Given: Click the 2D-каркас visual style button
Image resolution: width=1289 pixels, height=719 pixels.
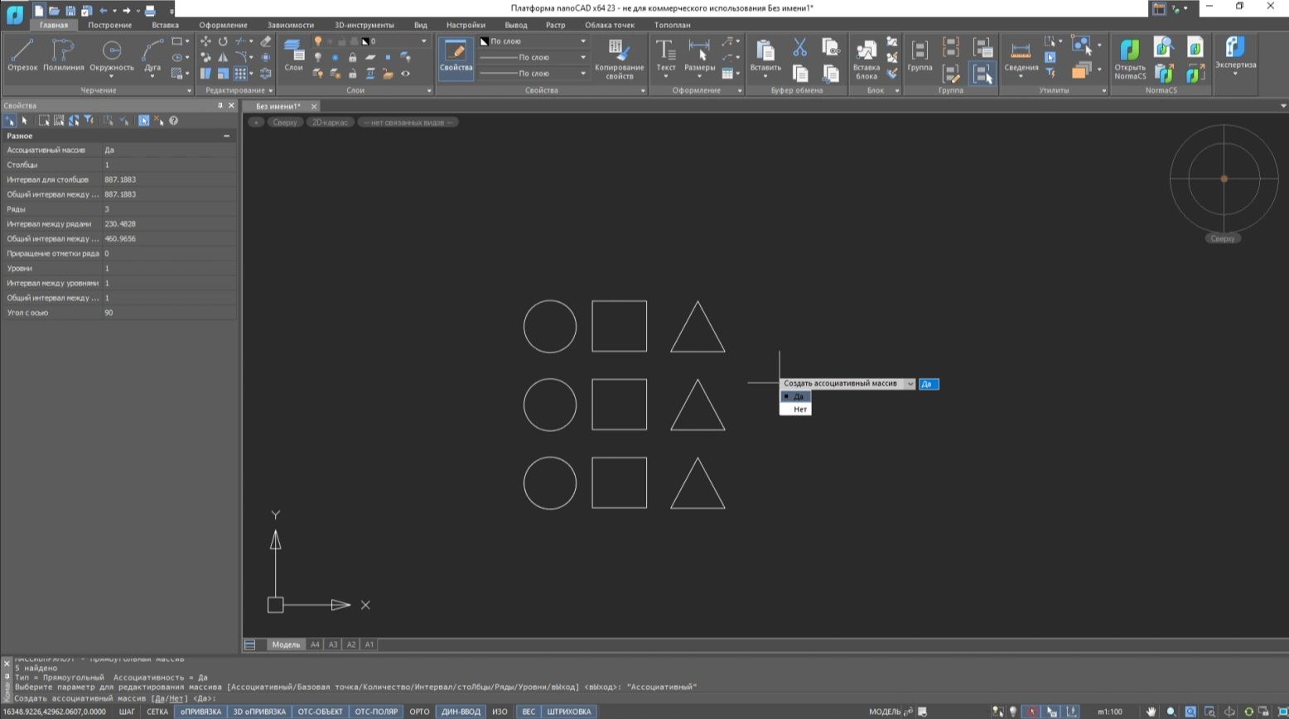Looking at the screenshot, I should click(330, 122).
